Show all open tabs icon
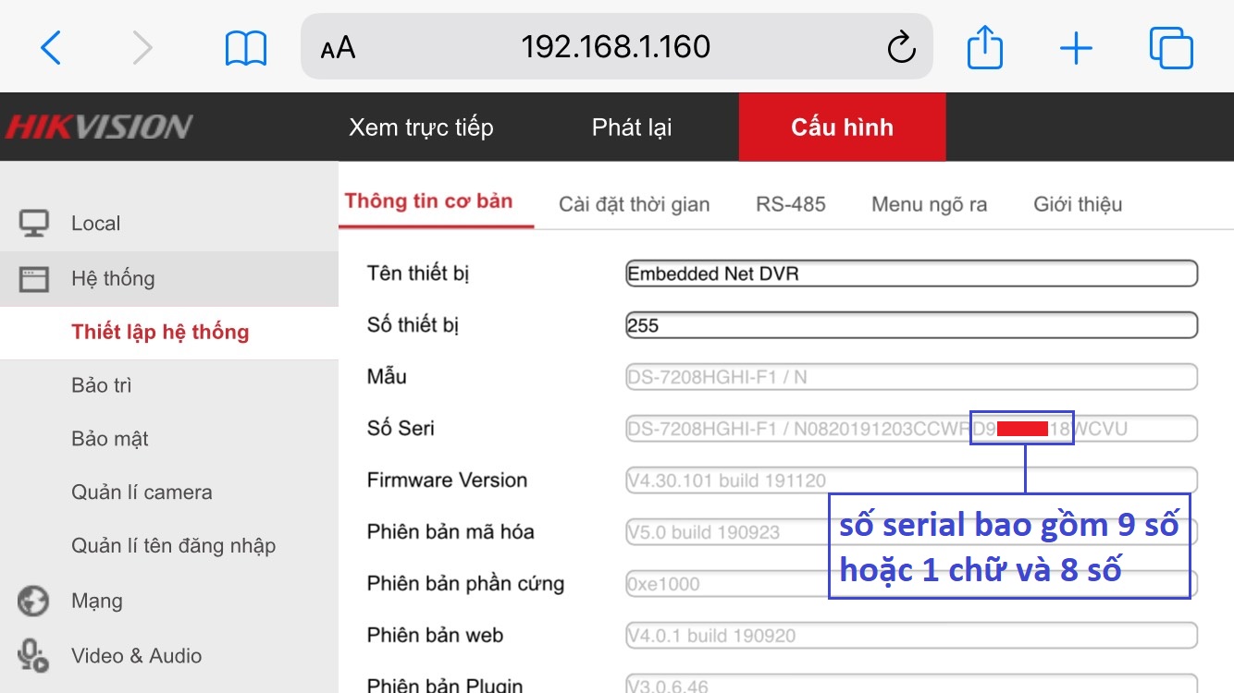This screenshot has height=693, width=1234. pos(1171,47)
